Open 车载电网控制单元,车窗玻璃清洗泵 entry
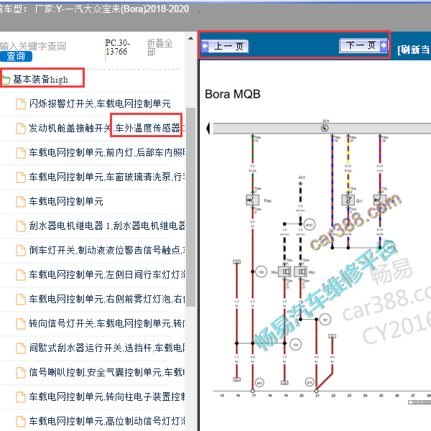This screenshot has width=431, height=431. point(106,177)
